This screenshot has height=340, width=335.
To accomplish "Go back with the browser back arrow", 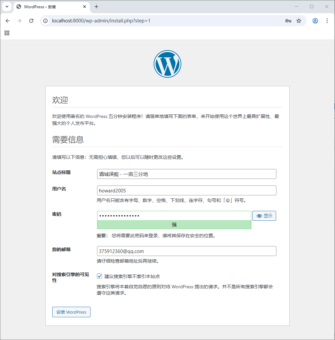I will click(8, 21).
